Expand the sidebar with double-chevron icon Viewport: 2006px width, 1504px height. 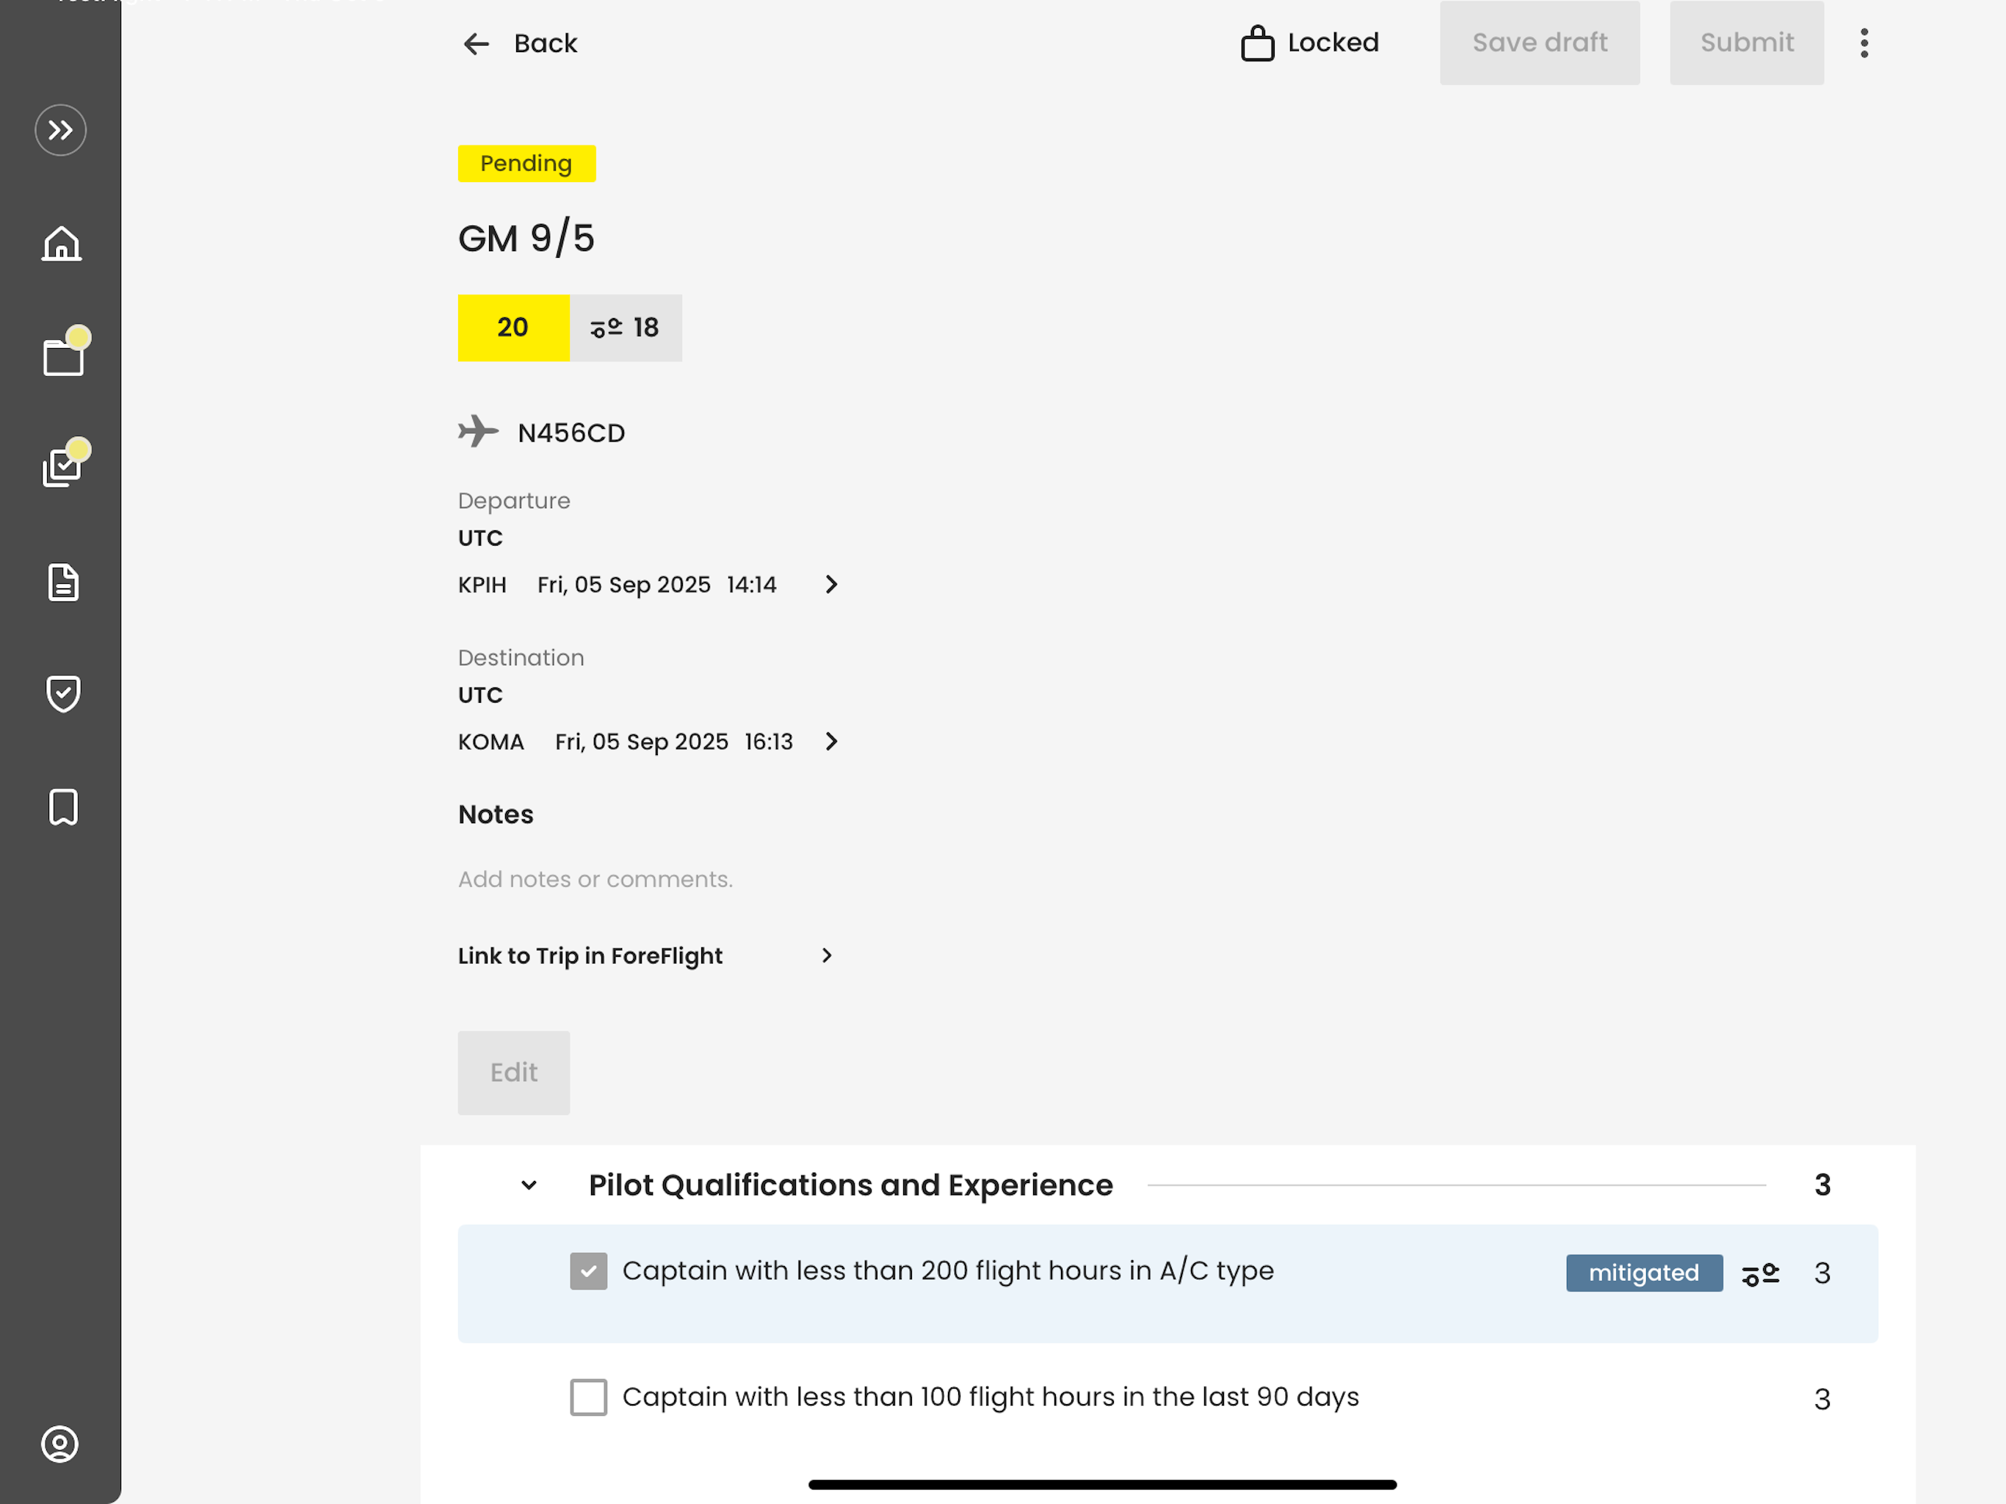pyautogui.click(x=61, y=131)
